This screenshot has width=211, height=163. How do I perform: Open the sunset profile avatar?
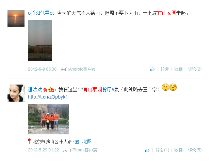click(16, 19)
